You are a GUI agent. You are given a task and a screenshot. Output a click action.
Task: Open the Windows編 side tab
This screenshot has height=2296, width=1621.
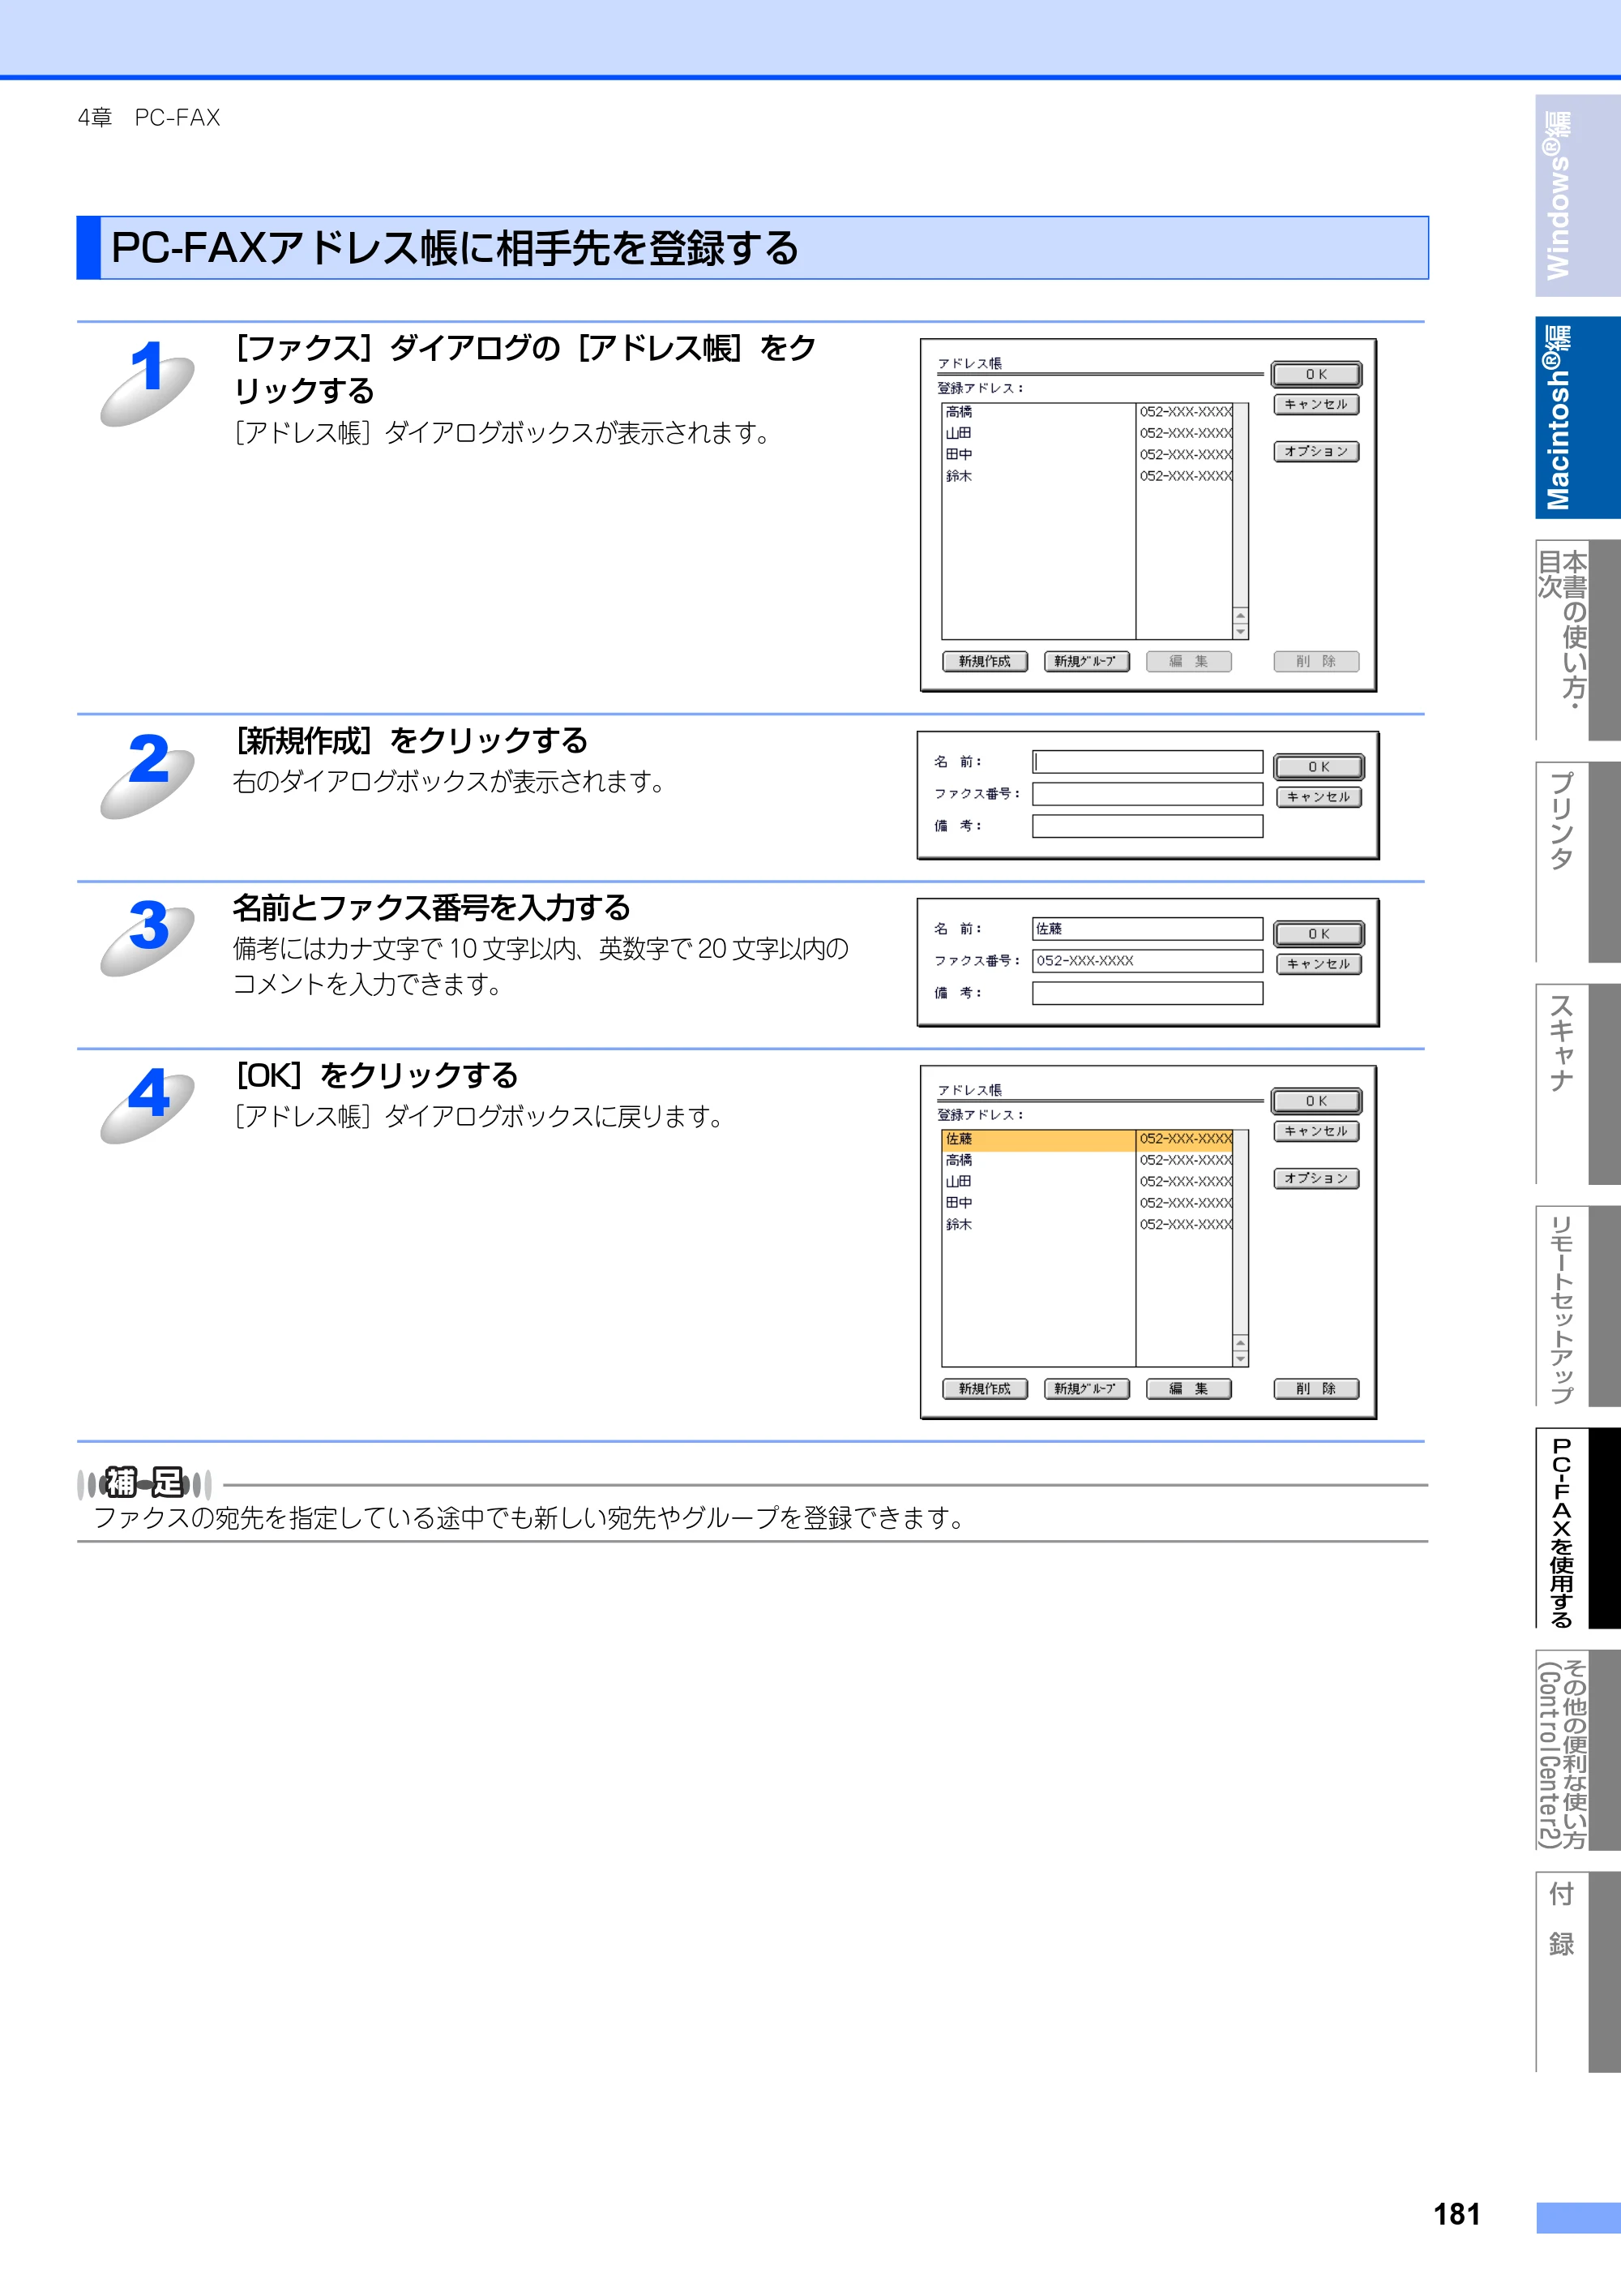tap(1577, 196)
